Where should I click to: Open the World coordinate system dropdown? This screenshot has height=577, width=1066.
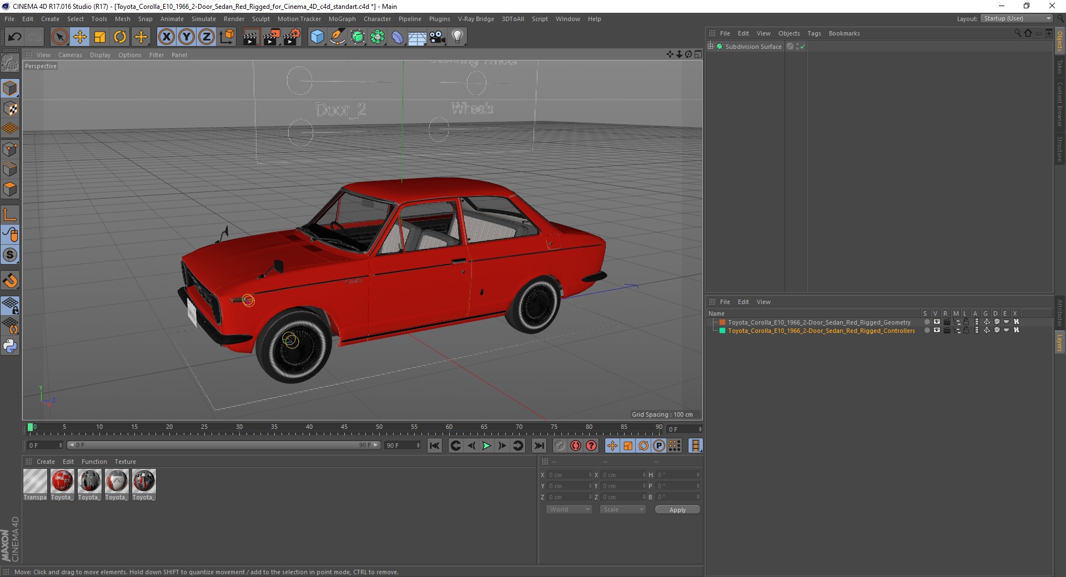pos(570,509)
